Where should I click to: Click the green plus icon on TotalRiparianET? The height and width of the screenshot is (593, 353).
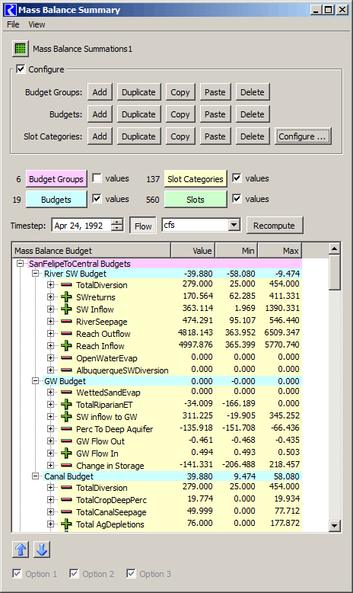[x=66, y=404]
